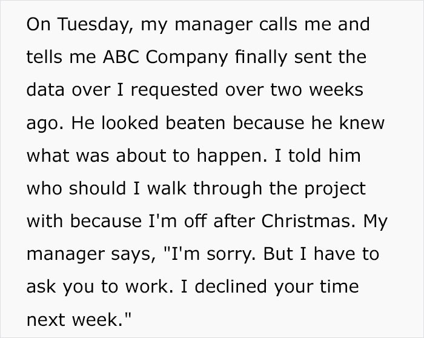The height and width of the screenshot is (338, 424).
Task: Click the text "ABC Company"
Action: click(165, 58)
